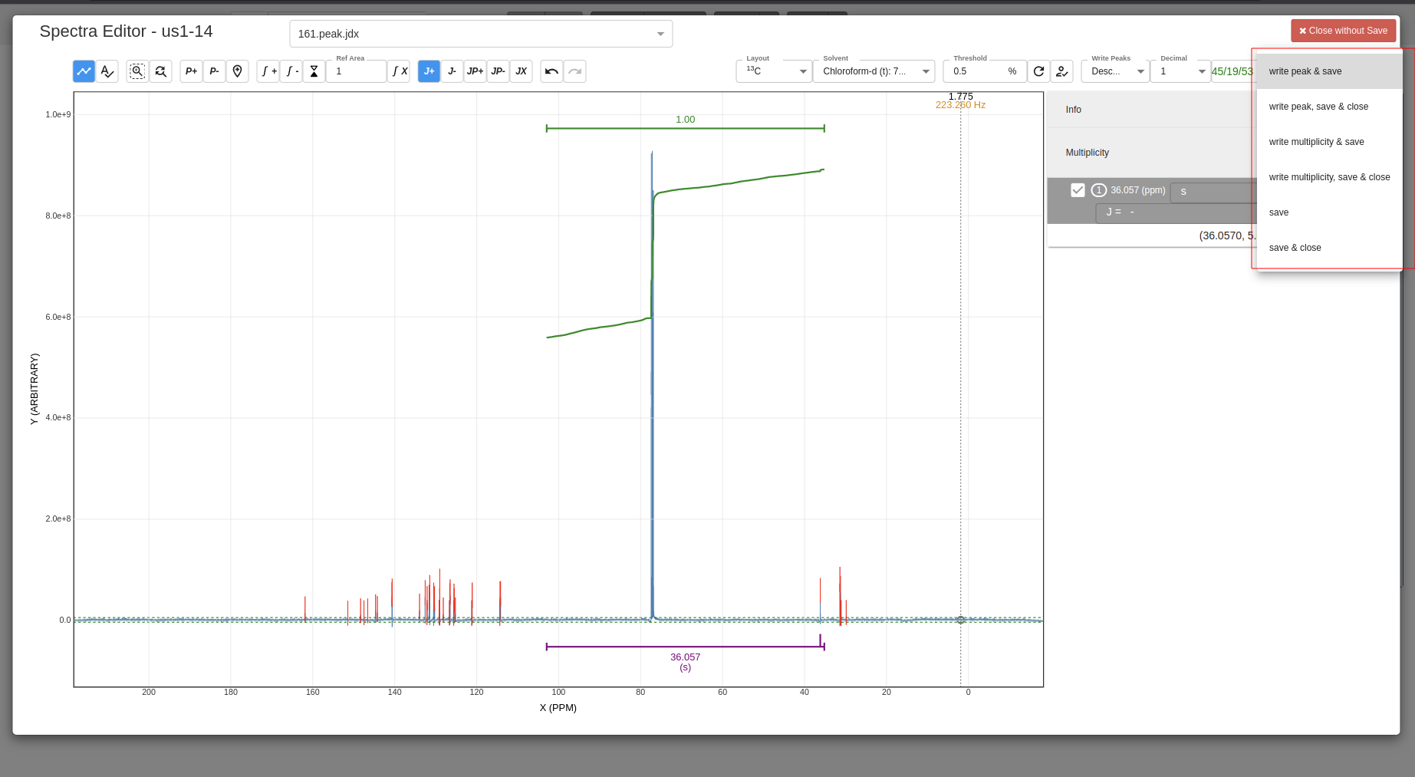Select the integral add tool
Image resolution: width=1415 pixels, height=777 pixels.
[267, 71]
